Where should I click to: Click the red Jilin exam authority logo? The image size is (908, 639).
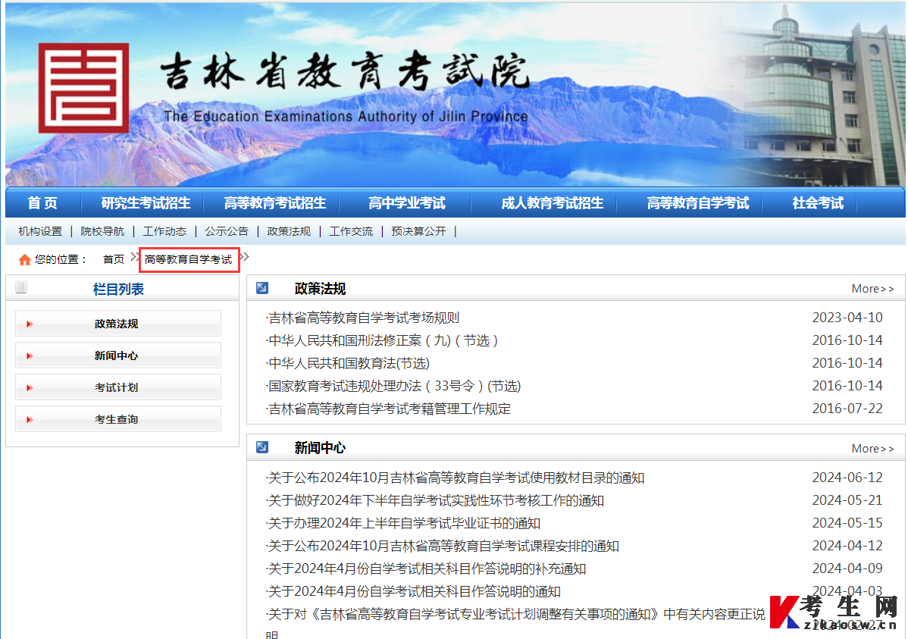pyautogui.click(x=84, y=88)
